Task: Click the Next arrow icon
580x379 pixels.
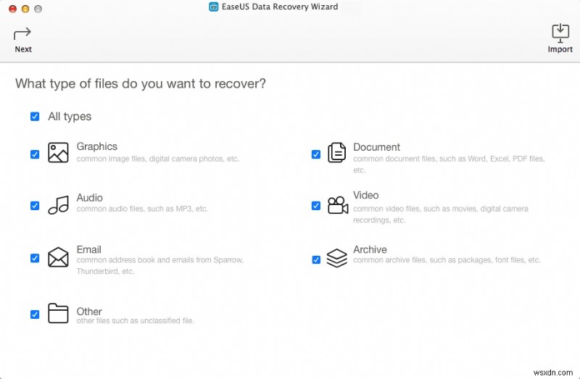Action: click(x=23, y=33)
